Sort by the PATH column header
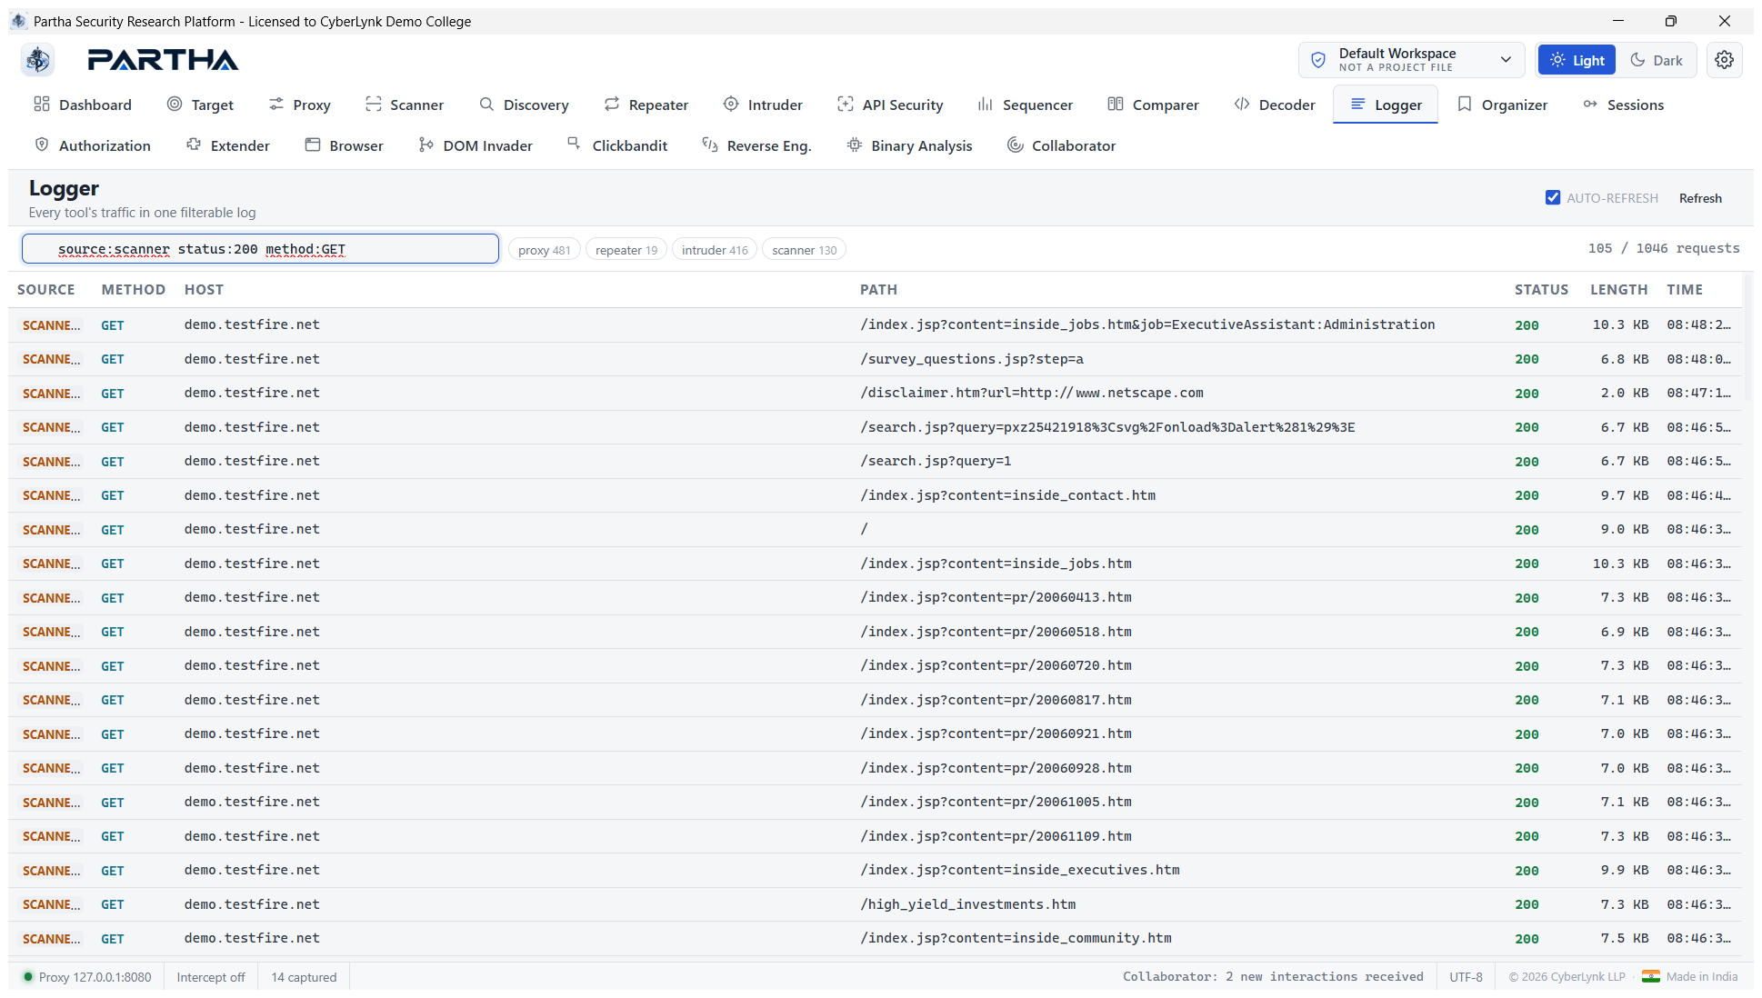Screen dimensions: 1762x998 [x=878, y=290]
